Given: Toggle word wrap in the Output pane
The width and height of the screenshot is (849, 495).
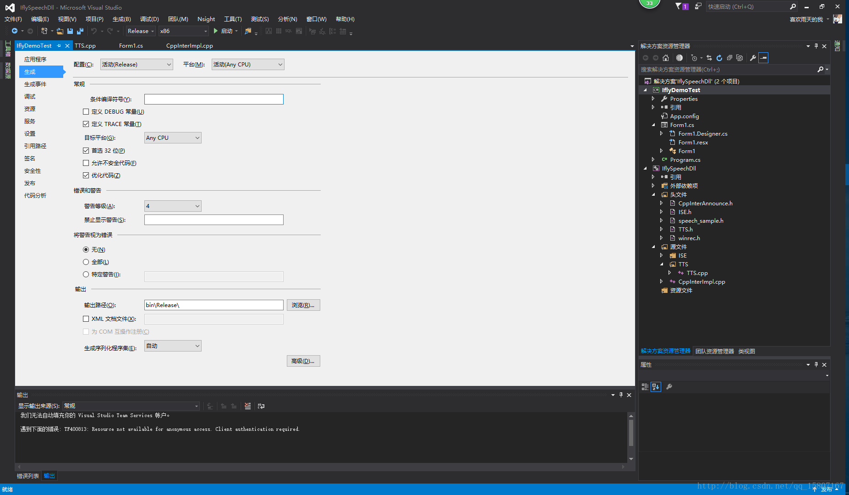Looking at the screenshot, I should point(261,406).
